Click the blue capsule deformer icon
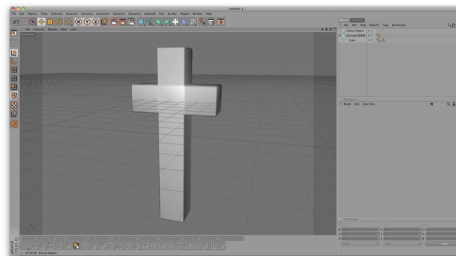Screen dimensions: 456x256 (x=184, y=22)
